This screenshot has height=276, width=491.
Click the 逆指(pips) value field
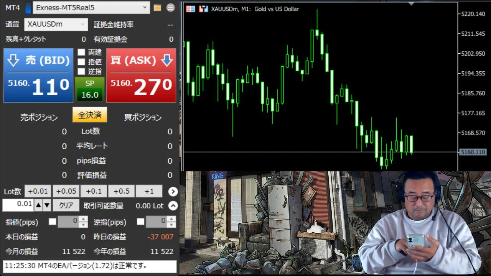157,222
